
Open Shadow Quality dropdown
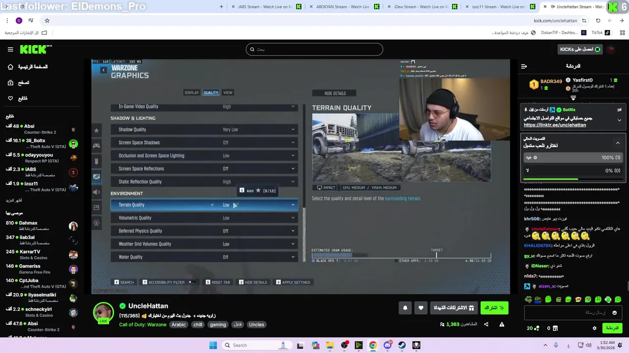pos(204,129)
